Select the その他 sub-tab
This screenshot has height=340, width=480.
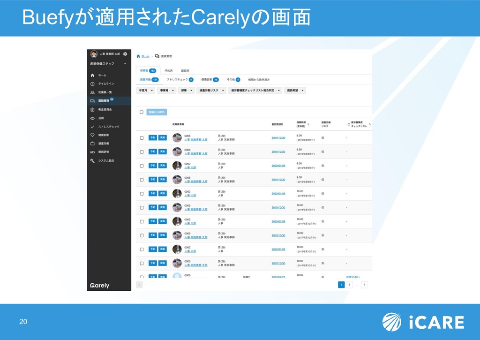233,80
